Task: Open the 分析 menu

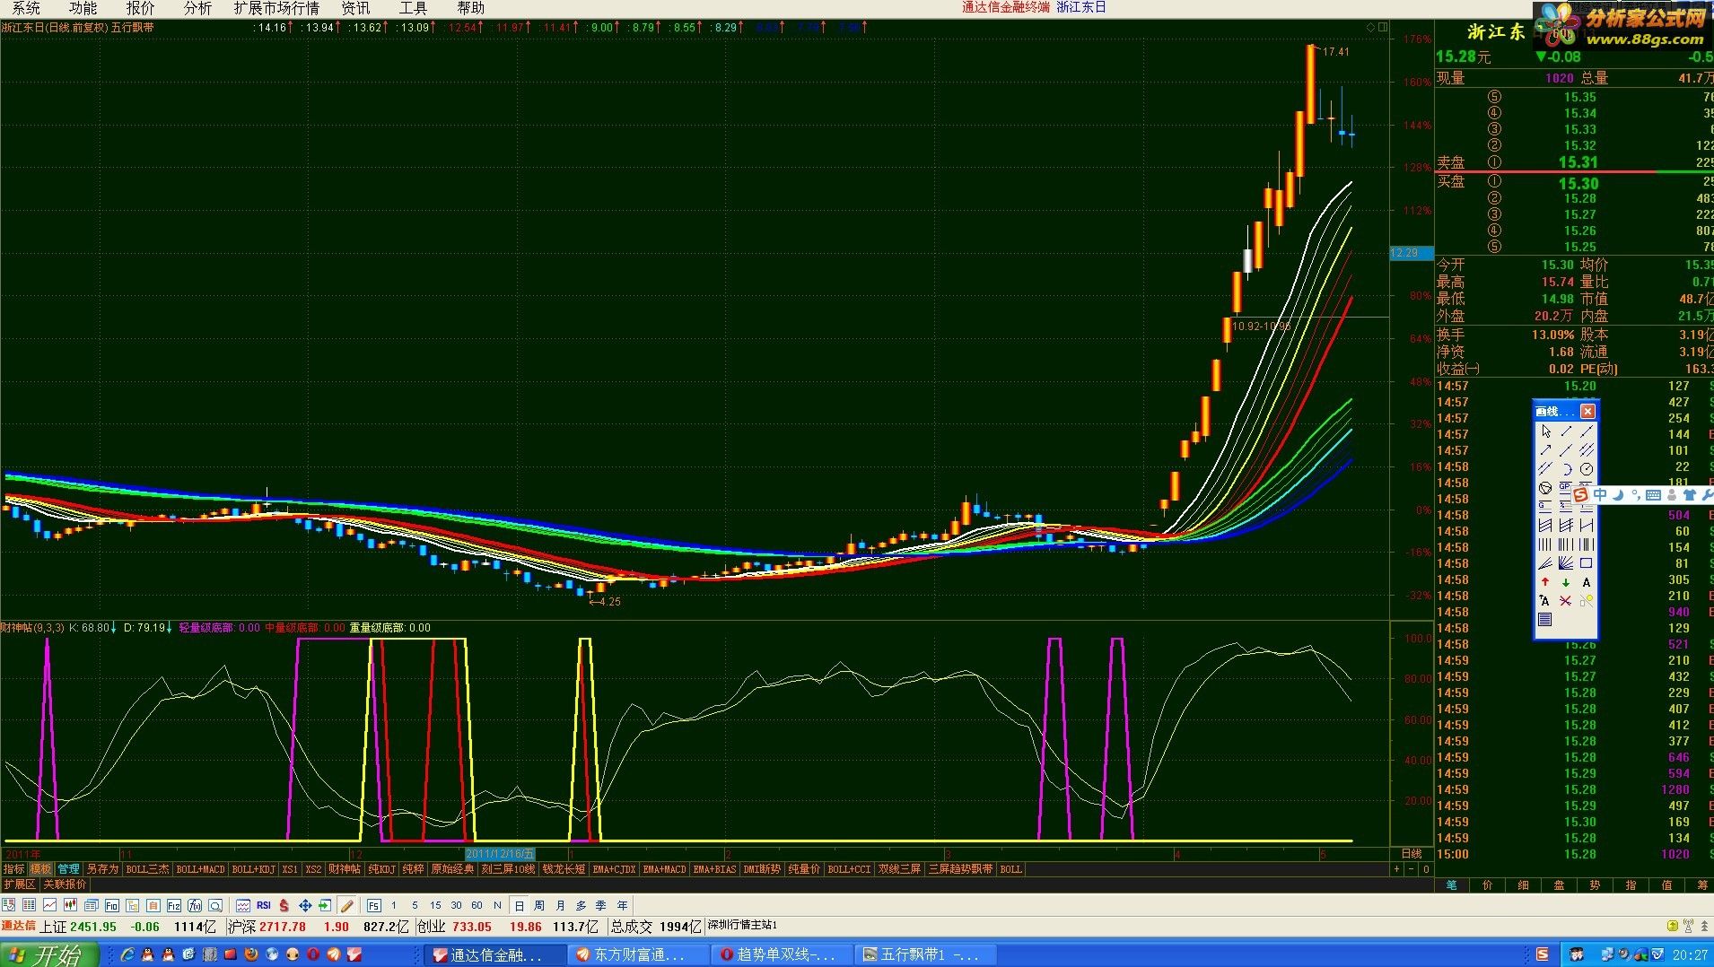Action: click(197, 8)
